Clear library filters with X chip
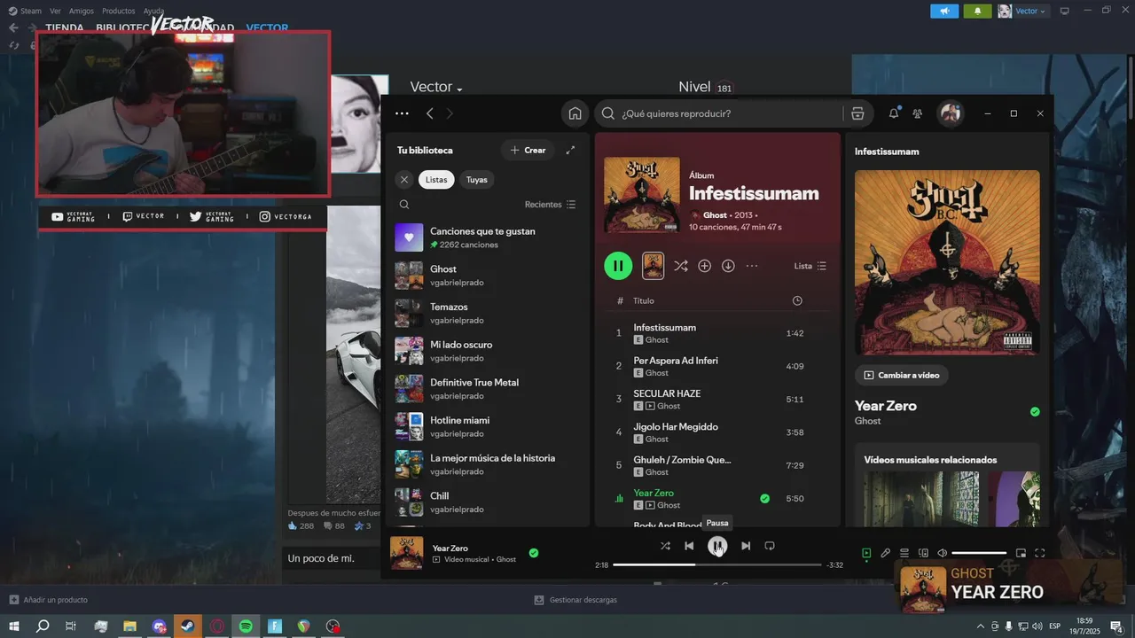This screenshot has width=1135, height=638. 404,180
